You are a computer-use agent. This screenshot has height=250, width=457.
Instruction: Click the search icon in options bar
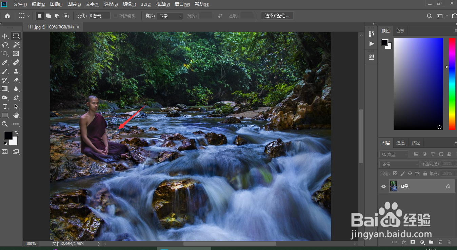429,16
